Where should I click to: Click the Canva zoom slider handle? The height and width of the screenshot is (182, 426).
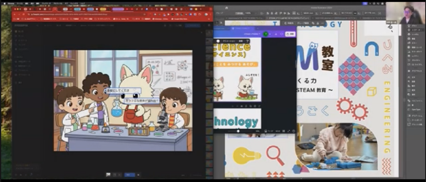click(238, 131)
